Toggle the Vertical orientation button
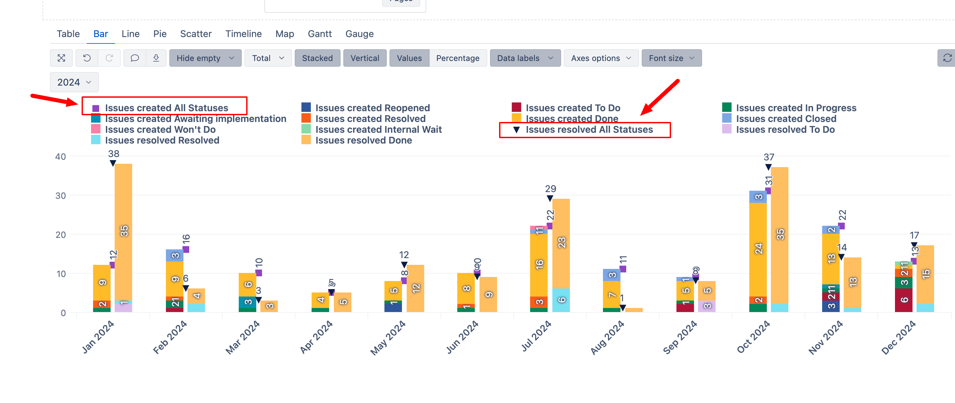The width and height of the screenshot is (955, 403). click(365, 58)
